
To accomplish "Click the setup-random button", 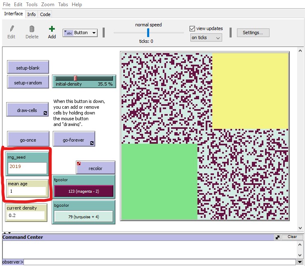I will (28, 82).
